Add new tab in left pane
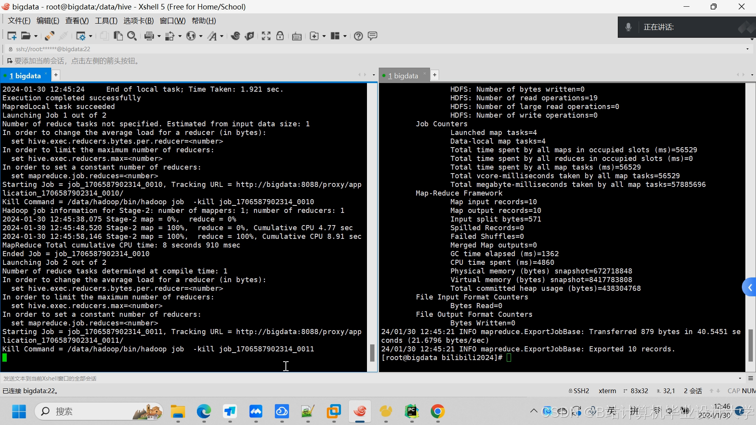Screen dimensions: 756x425 pyautogui.click(x=56, y=75)
